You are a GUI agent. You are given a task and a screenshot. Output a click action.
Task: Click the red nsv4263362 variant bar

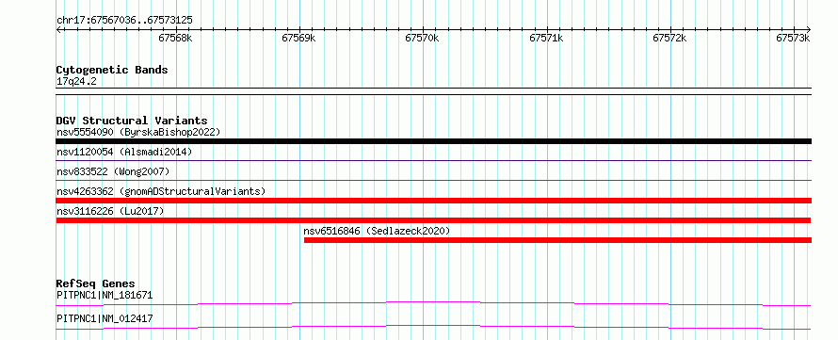(x=433, y=201)
